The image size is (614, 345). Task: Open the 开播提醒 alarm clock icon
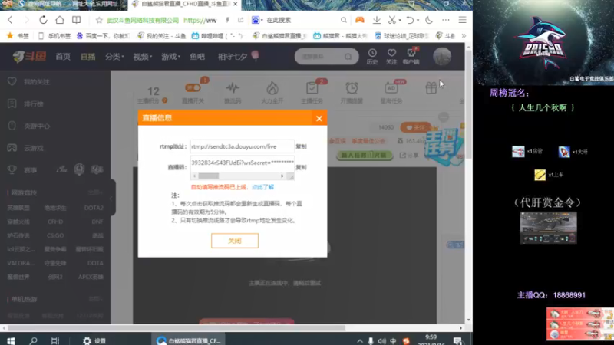pyautogui.click(x=352, y=88)
